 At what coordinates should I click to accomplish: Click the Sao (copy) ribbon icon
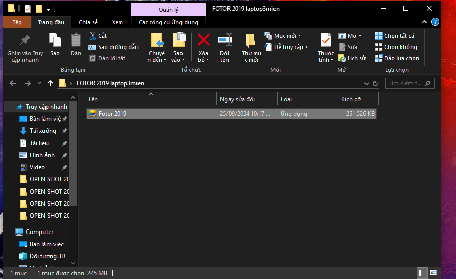55,40
